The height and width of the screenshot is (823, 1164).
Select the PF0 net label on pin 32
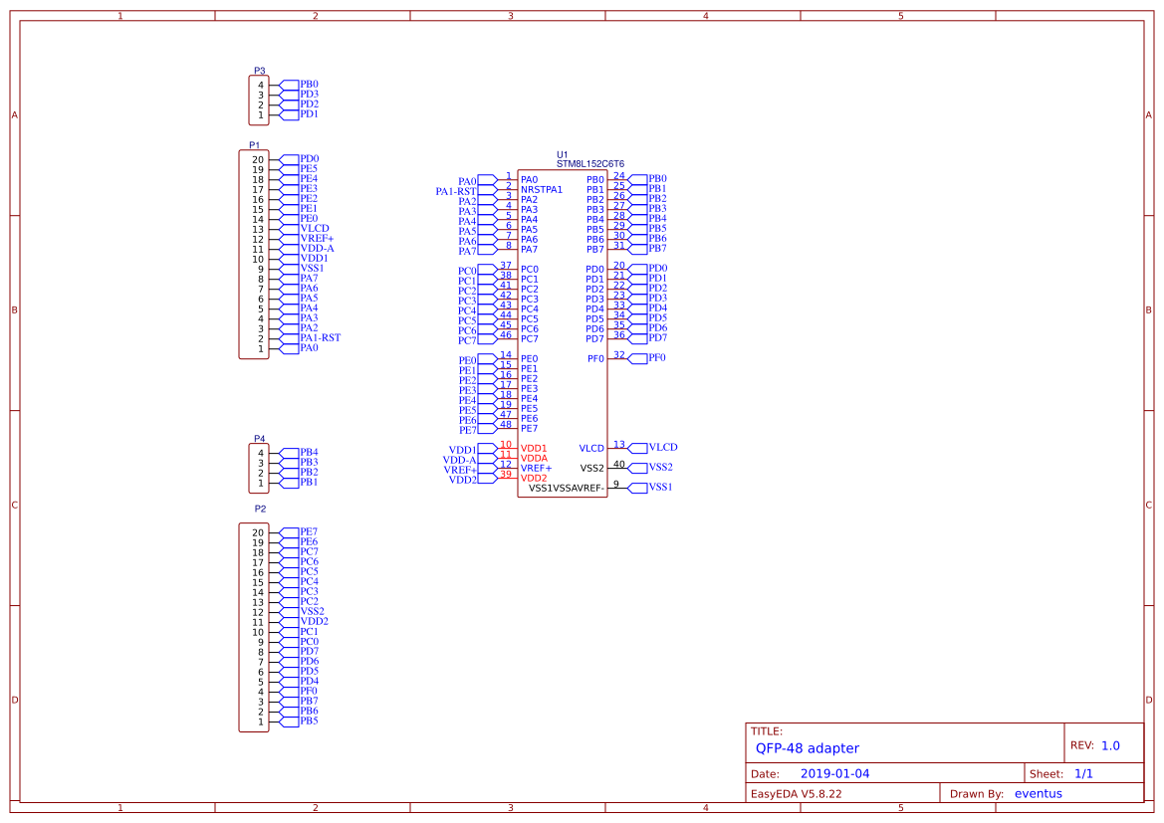(x=658, y=358)
